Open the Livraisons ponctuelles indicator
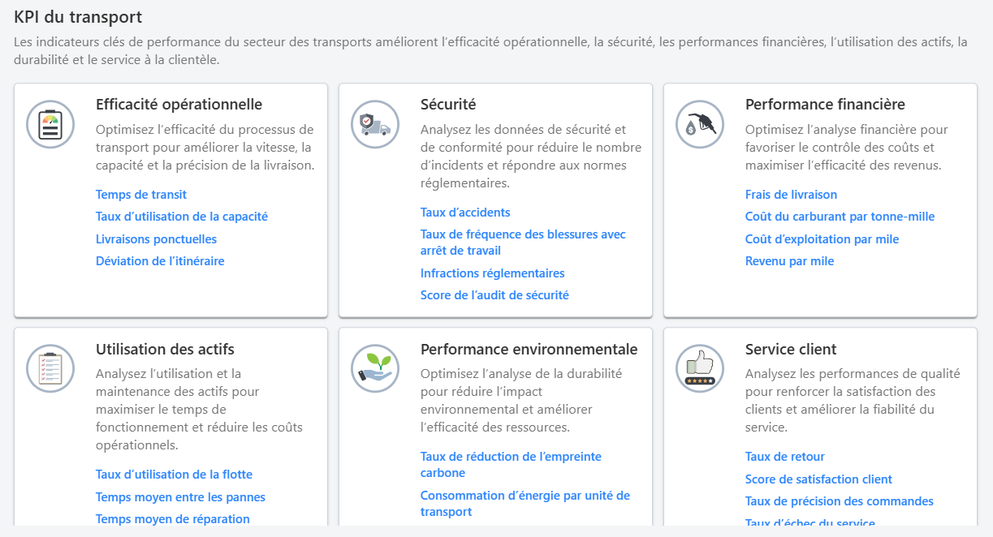 click(x=156, y=238)
